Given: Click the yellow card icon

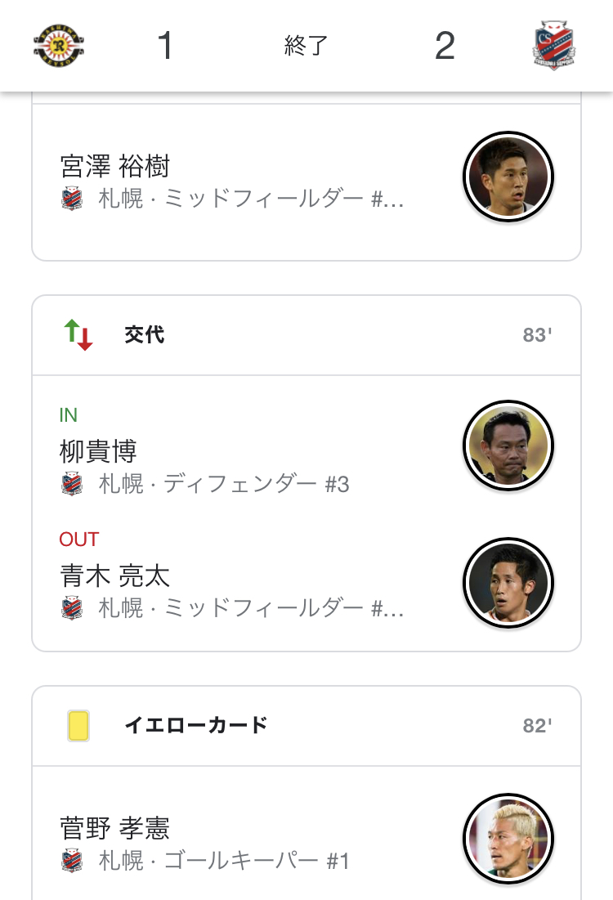Looking at the screenshot, I should [78, 725].
